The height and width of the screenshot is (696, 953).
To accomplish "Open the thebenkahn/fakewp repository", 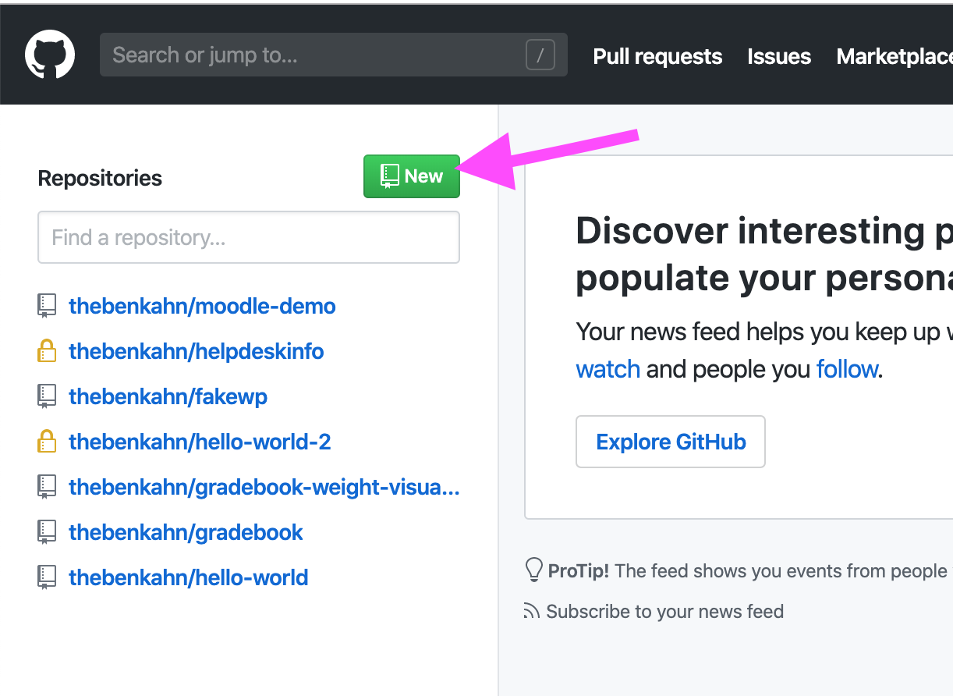I will (168, 396).
